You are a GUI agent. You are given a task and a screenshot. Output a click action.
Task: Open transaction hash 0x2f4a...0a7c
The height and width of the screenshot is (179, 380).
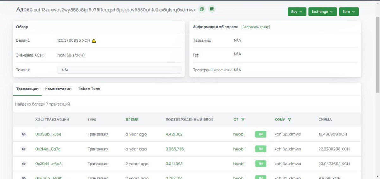pyautogui.click(x=48, y=149)
